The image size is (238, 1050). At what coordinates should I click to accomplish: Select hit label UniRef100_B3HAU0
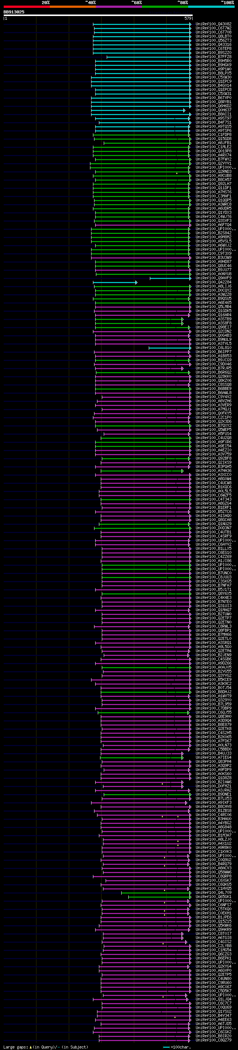pyautogui.click(x=213, y=819)
